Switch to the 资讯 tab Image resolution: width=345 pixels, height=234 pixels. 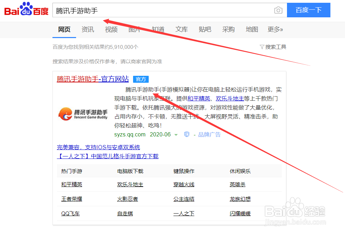pyautogui.click(x=88, y=29)
